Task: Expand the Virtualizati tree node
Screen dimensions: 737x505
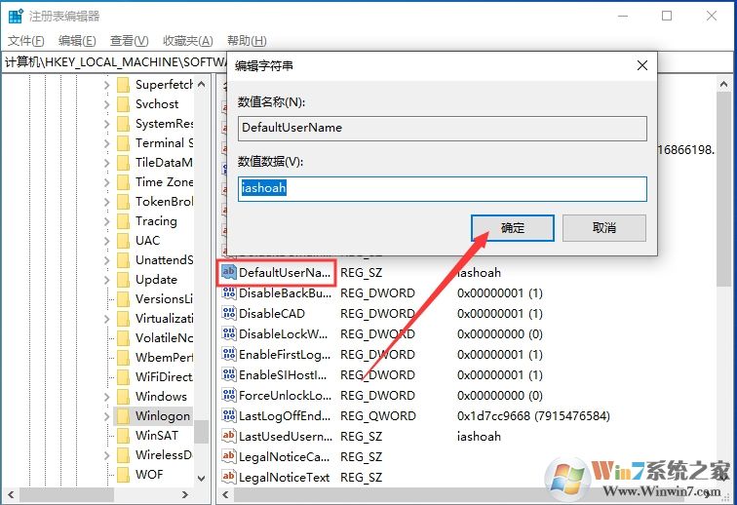Action: coord(106,319)
